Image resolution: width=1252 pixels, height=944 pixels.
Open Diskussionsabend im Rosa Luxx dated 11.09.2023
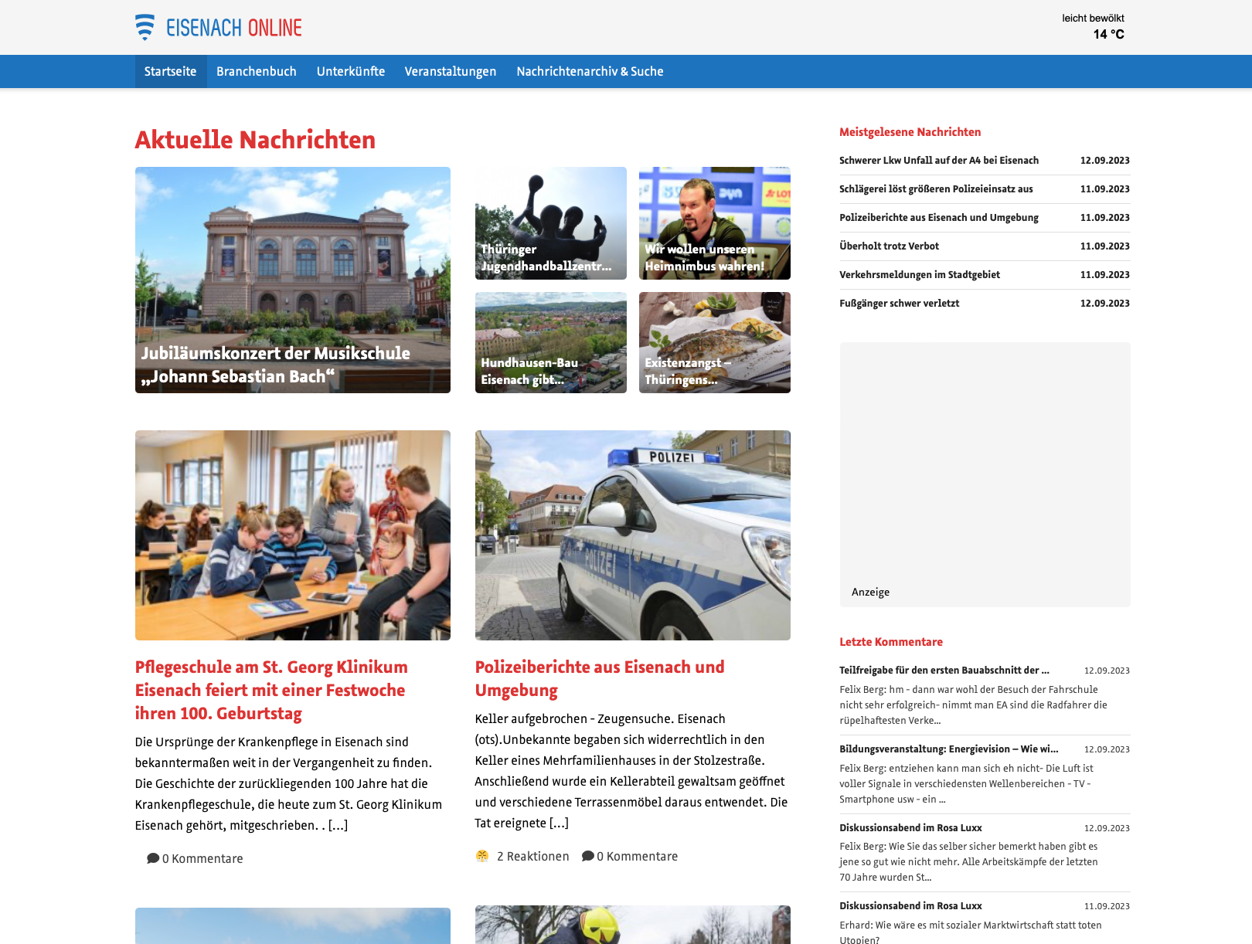910,905
